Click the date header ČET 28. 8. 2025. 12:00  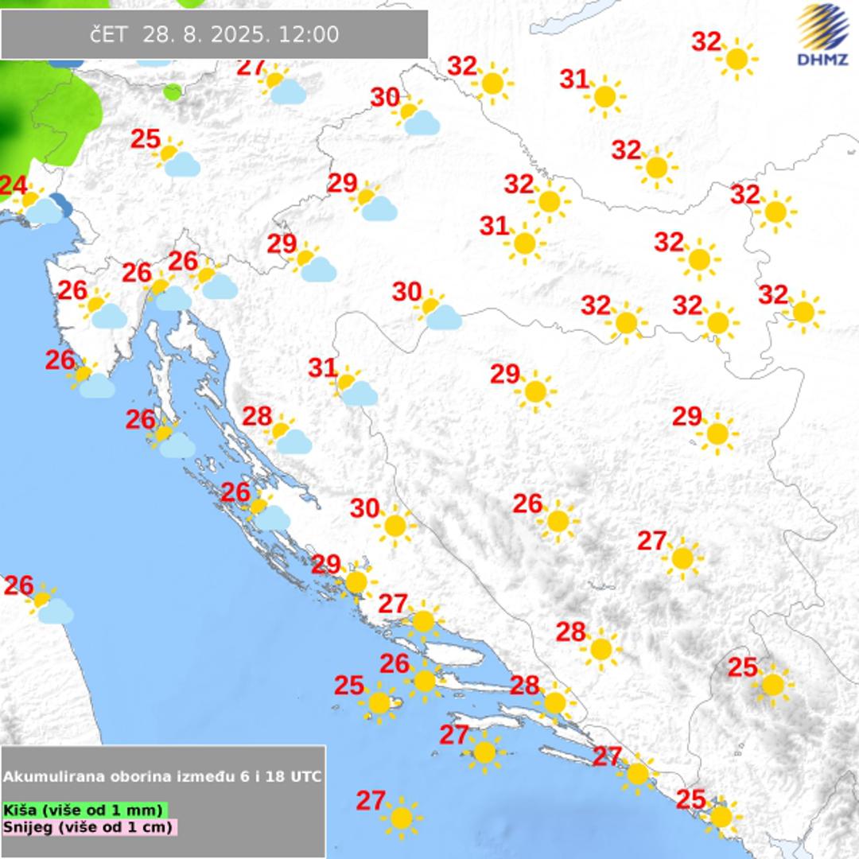pyautogui.click(x=214, y=34)
